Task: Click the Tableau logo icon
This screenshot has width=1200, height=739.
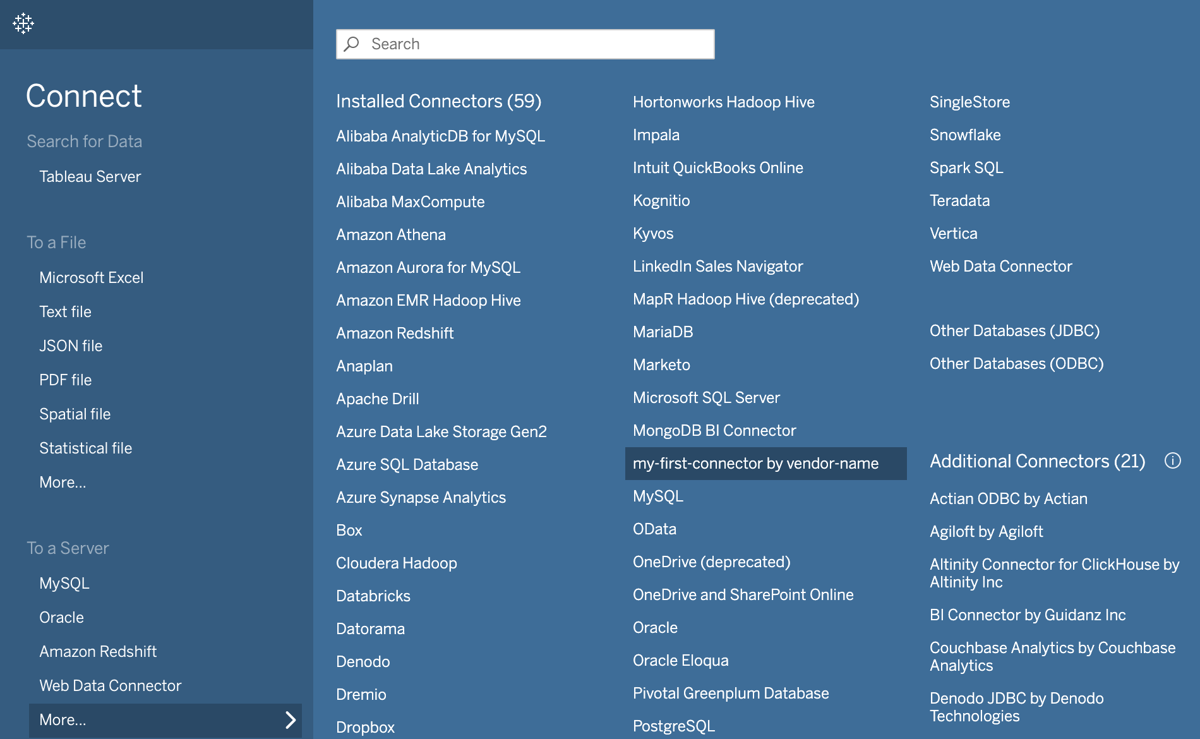Action: click(23, 25)
